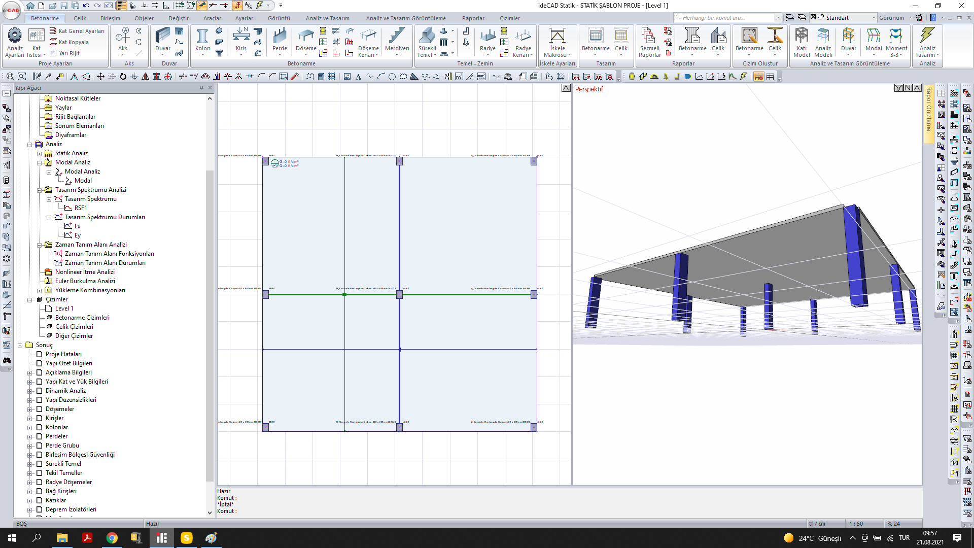Open File Explorer from taskbar
The width and height of the screenshot is (974, 548).
62,538
